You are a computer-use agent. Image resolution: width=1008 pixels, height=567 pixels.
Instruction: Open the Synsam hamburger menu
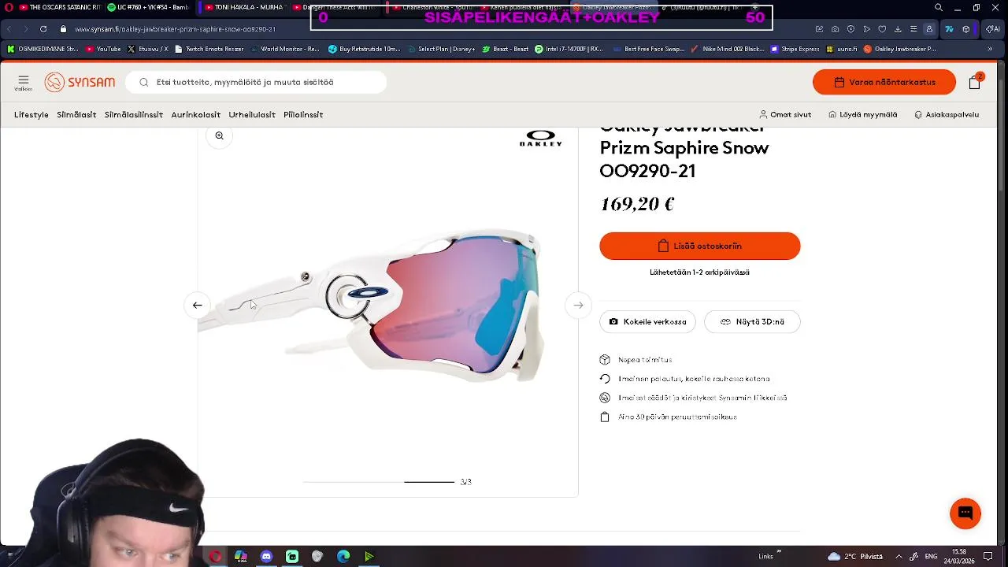(x=23, y=82)
